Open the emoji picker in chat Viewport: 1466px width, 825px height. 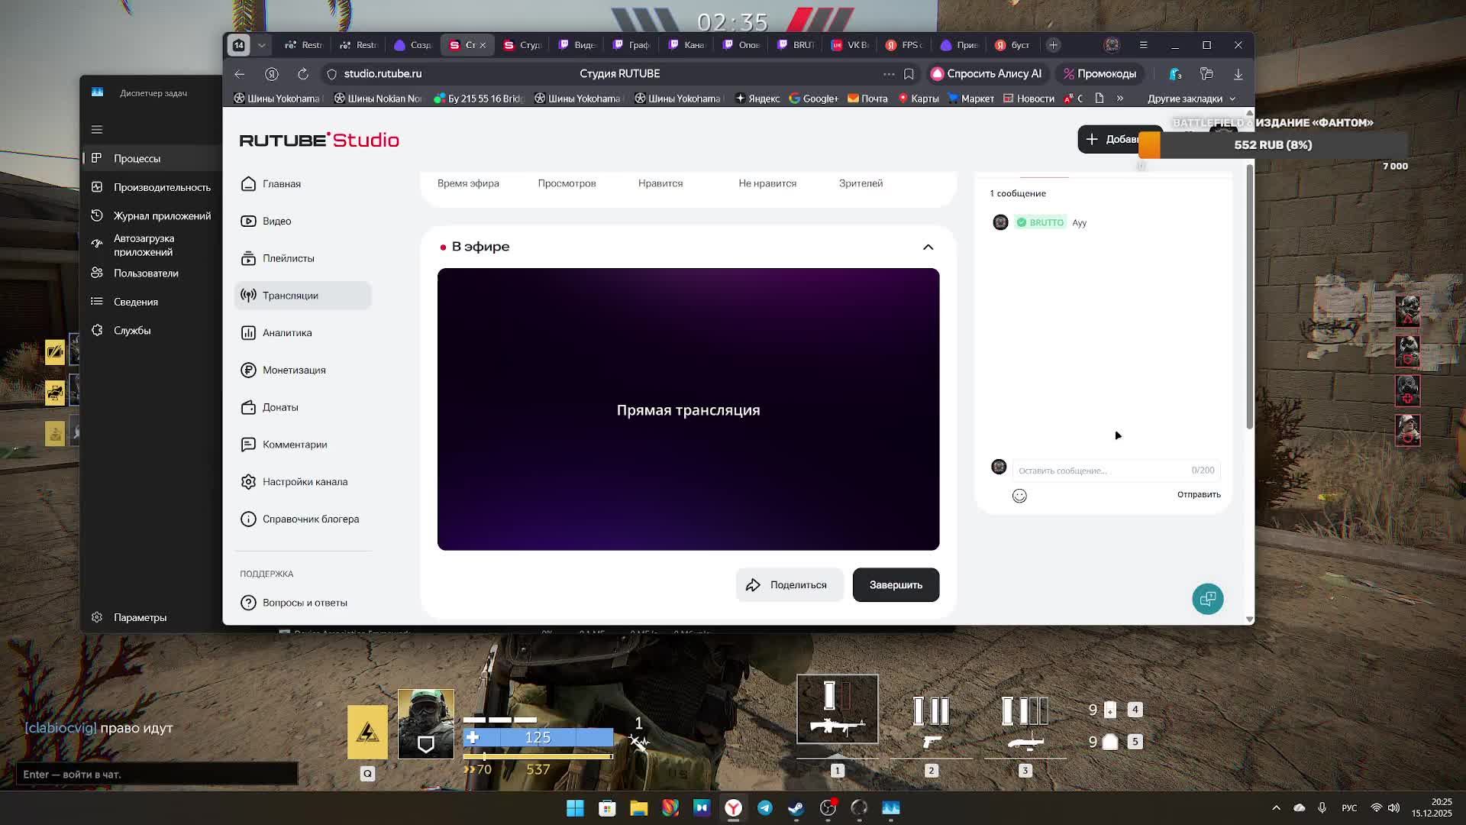tap(1019, 496)
